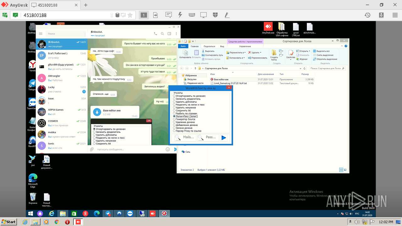The height and width of the screenshot is (226, 402).
Task: Open AnyDesk download/address book icon
Action: [x=381, y=15]
